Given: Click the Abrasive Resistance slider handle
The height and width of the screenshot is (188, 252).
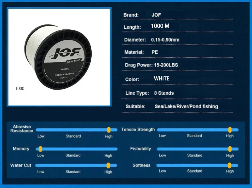Looking at the screenshot, I should (109, 130).
